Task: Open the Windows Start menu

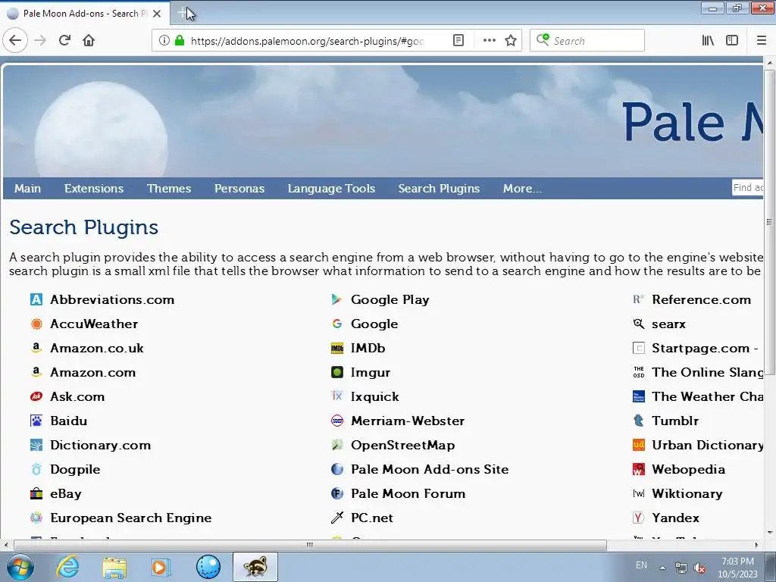Action: pyautogui.click(x=20, y=567)
